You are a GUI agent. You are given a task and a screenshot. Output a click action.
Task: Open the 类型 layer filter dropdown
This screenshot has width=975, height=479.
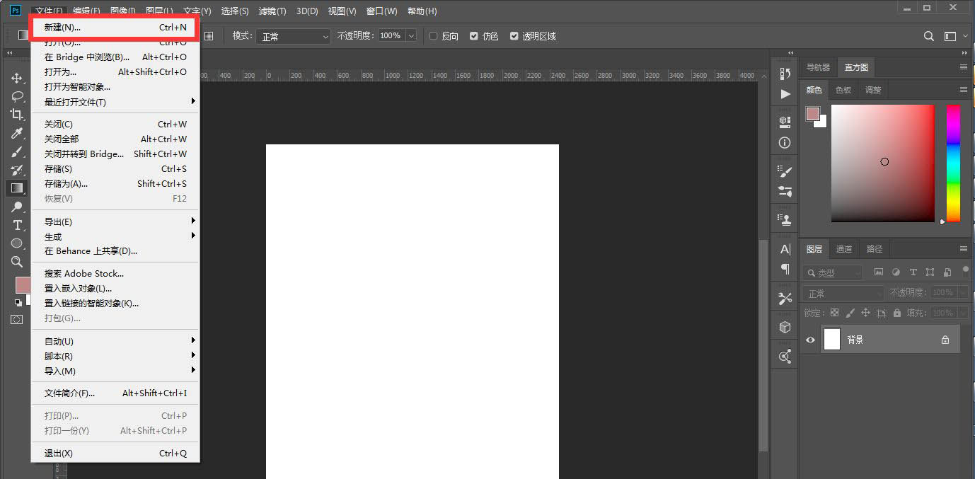click(x=833, y=272)
